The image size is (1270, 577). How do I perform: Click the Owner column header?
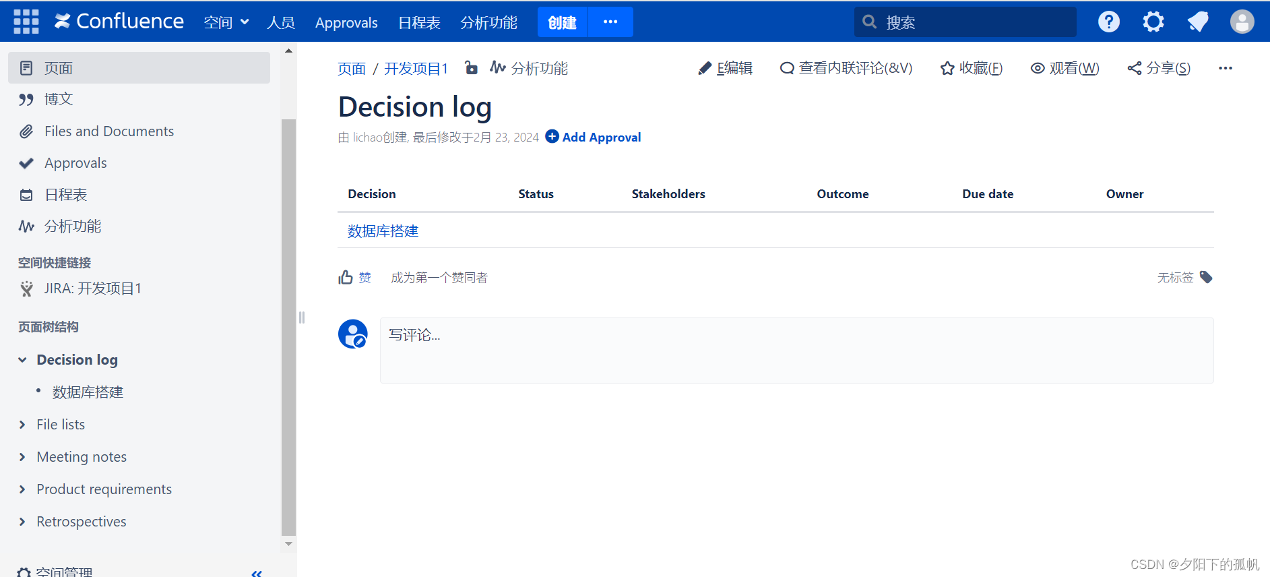point(1124,194)
